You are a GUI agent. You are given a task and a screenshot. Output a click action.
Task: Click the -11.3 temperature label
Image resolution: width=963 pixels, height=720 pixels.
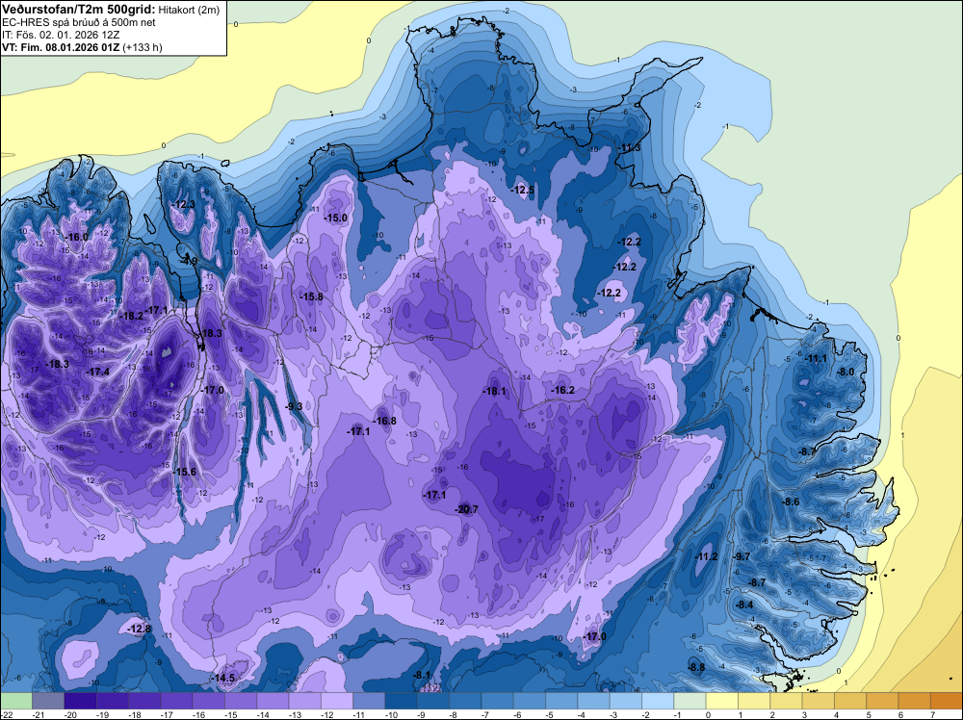coord(629,148)
